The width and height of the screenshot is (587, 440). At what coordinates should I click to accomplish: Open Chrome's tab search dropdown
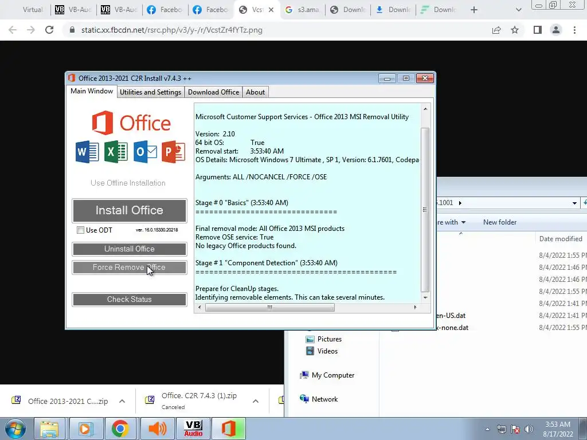518,10
